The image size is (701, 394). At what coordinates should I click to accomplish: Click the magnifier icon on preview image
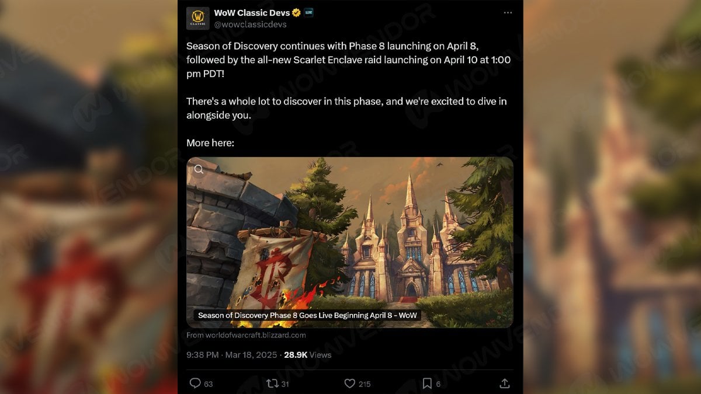tap(199, 169)
